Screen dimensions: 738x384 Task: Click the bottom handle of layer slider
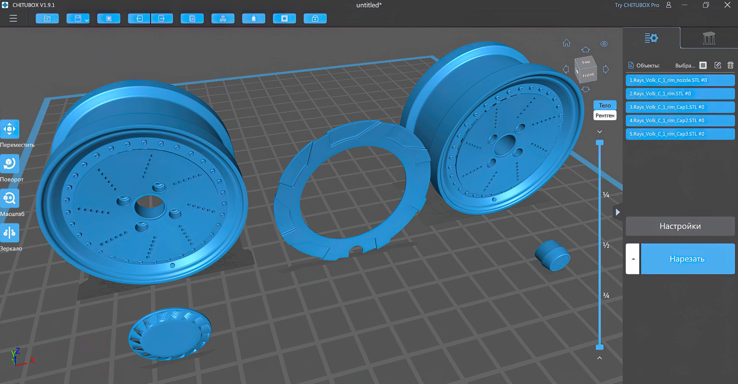coord(600,347)
